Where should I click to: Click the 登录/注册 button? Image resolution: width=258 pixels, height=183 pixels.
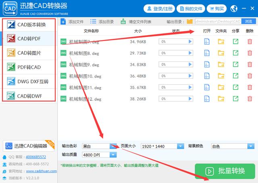159,8
